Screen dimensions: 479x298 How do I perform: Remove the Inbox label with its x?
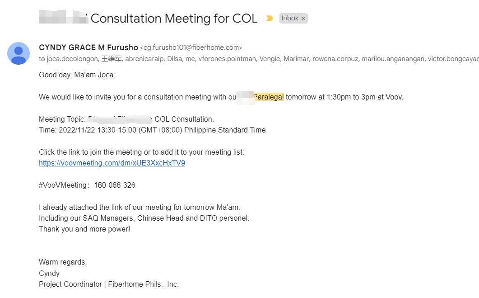(x=303, y=19)
